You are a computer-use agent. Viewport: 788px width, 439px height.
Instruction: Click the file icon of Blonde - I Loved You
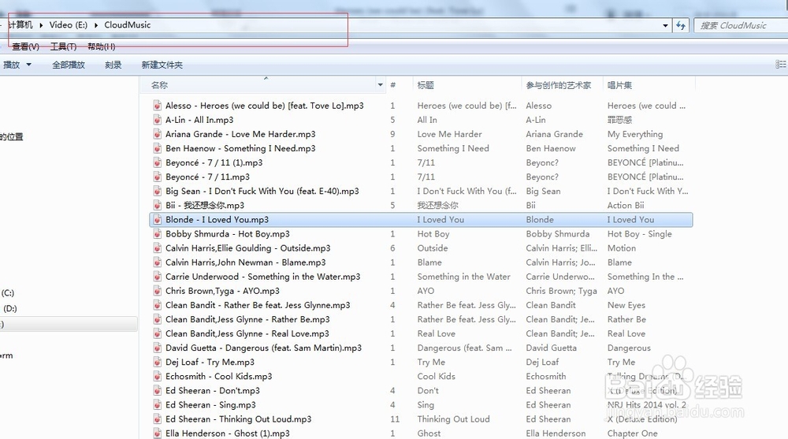pos(158,220)
